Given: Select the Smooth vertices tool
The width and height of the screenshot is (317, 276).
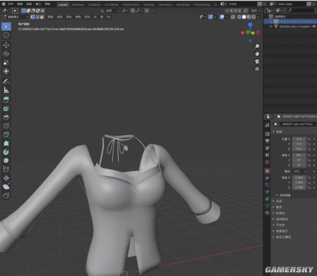Looking at the screenshot, I should (x=6, y=161).
